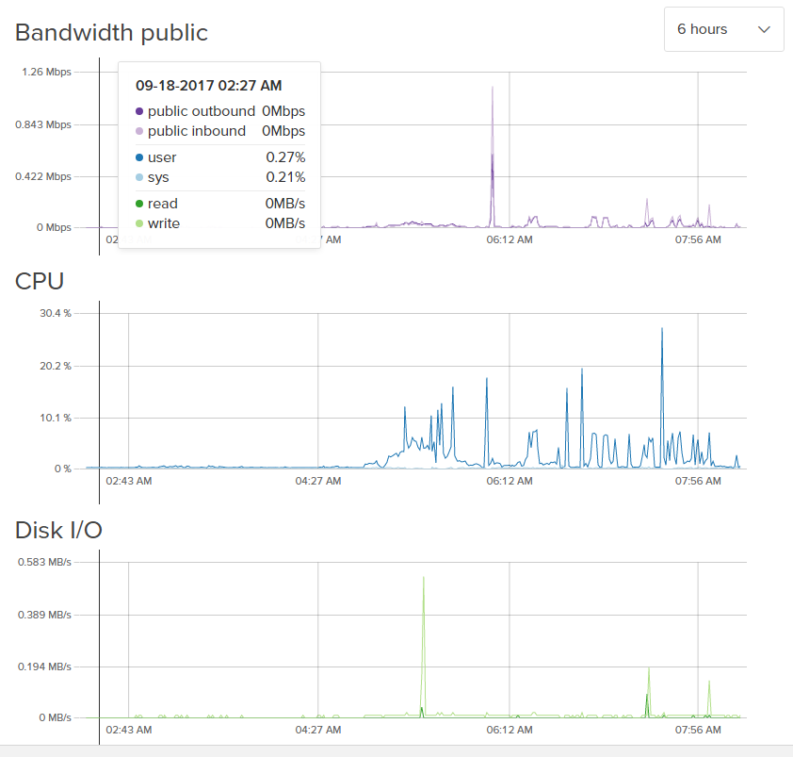The width and height of the screenshot is (793, 757).
Task: Toggle the public outbound series visibility
Action: pyautogui.click(x=141, y=110)
